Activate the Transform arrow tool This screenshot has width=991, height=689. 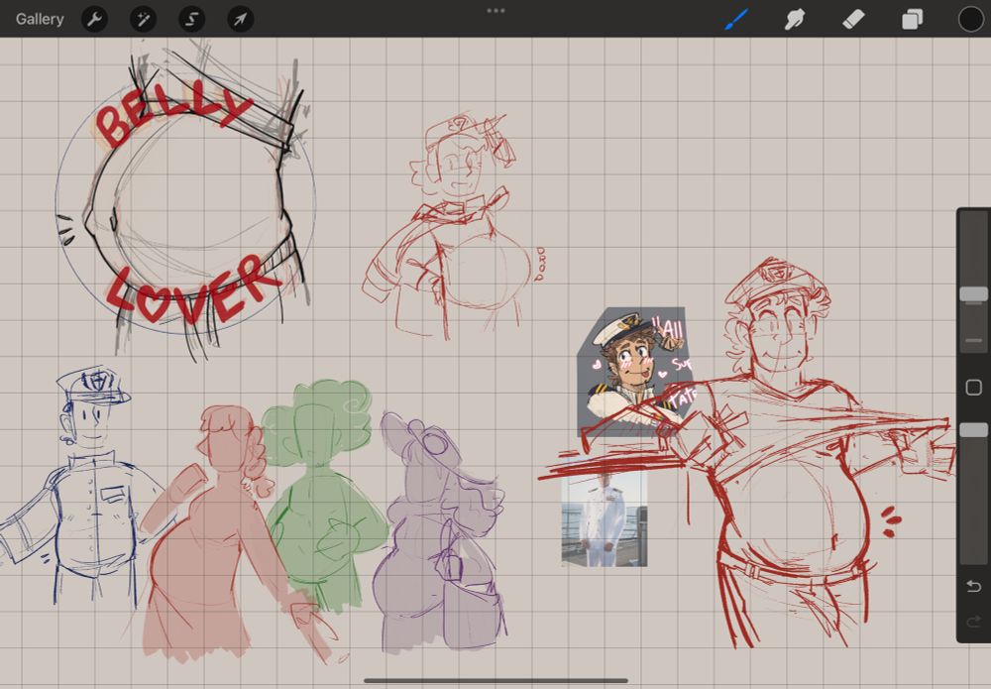pos(240,19)
